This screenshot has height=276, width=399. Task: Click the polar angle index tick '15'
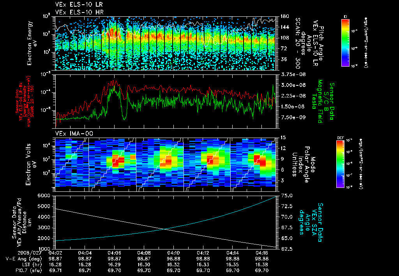(283, 138)
